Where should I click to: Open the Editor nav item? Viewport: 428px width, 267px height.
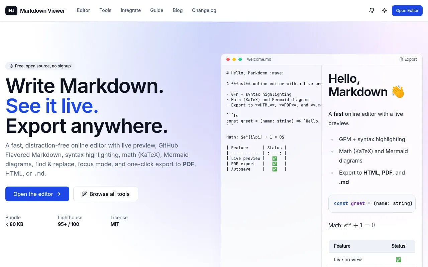tap(83, 10)
